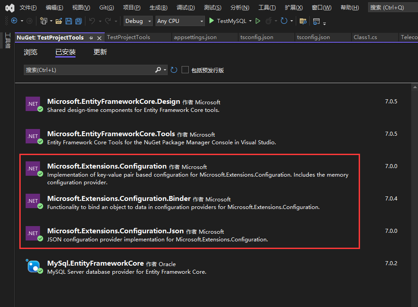
Task: Click the new project icon
Action: (44, 21)
